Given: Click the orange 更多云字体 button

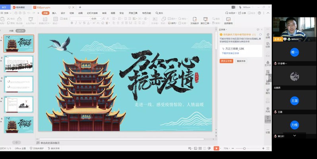Looking at the screenshot, I should point(226,61).
